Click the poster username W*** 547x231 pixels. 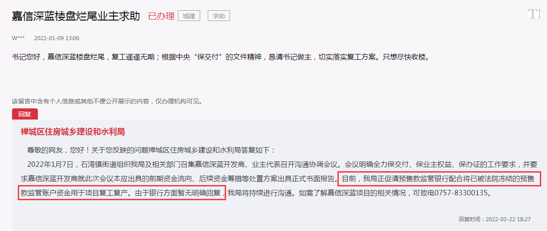click(x=18, y=38)
